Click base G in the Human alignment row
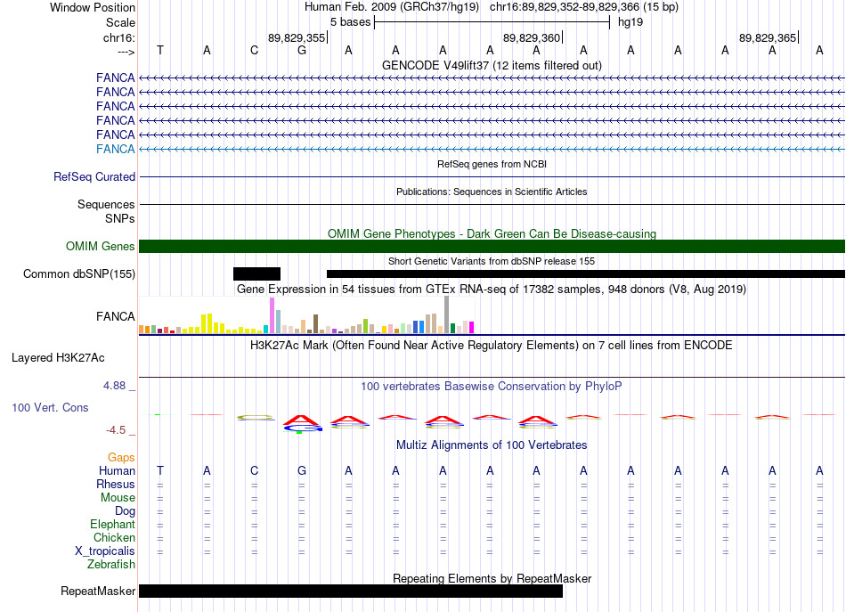Image resolution: width=846 pixels, height=612 pixels. click(302, 470)
